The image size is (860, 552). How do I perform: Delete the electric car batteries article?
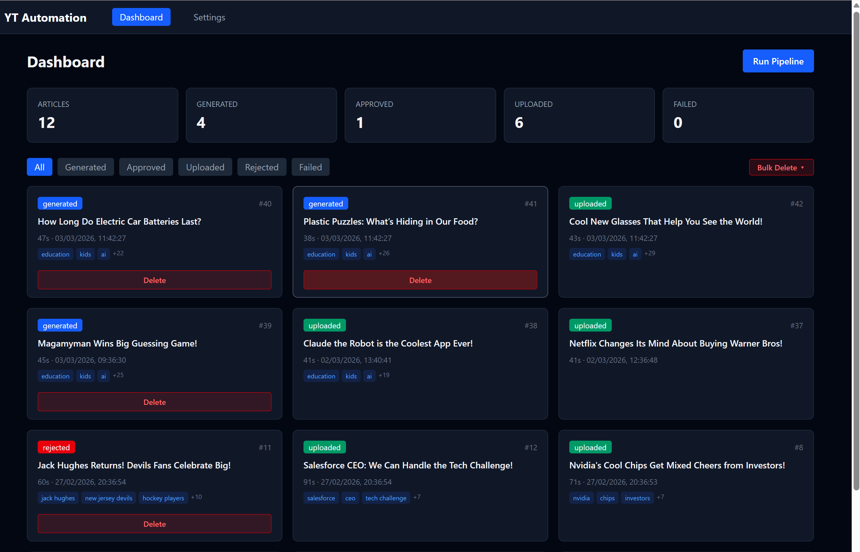[x=155, y=280]
